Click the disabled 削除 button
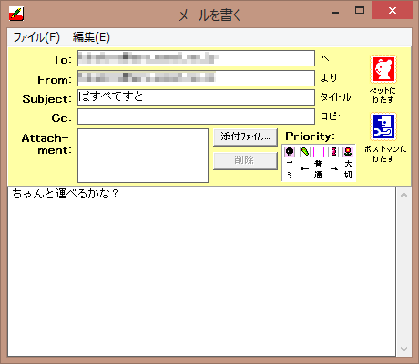This screenshot has height=364, width=419. click(245, 160)
